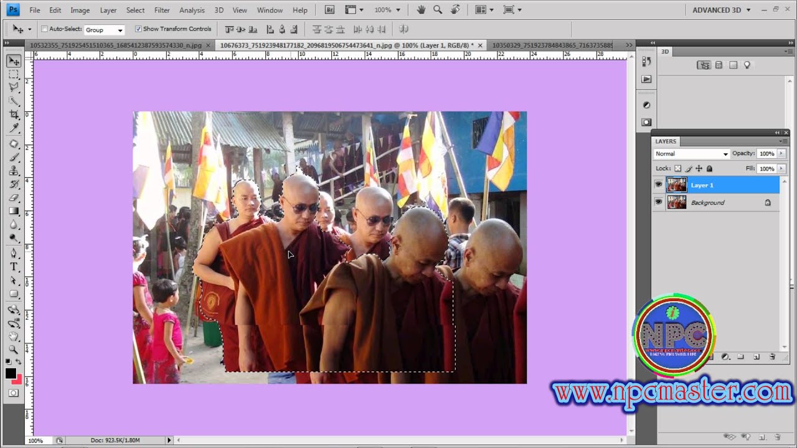This screenshot has height=448, width=797.
Task: Toggle lock image pixels
Action: click(x=689, y=169)
